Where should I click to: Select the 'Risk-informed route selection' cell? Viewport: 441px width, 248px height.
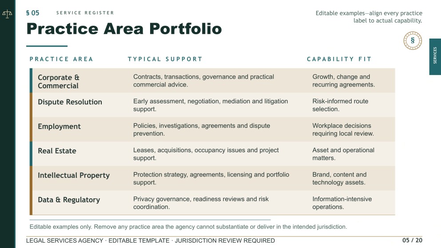point(340,105)
